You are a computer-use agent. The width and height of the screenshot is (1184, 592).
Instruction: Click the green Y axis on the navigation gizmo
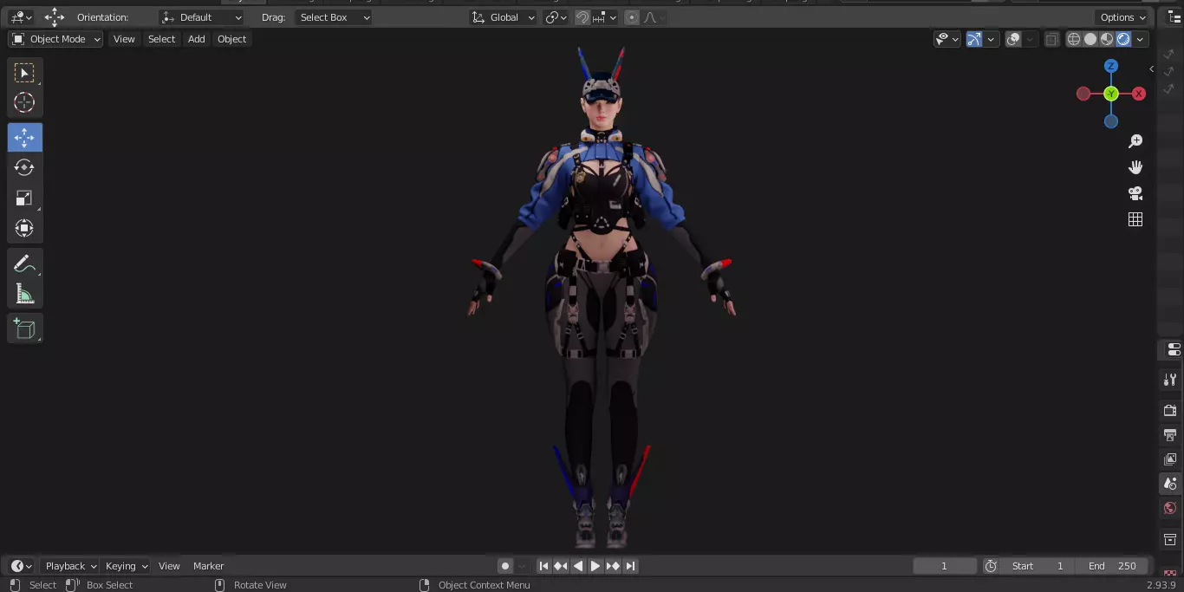pos(1111,94)
